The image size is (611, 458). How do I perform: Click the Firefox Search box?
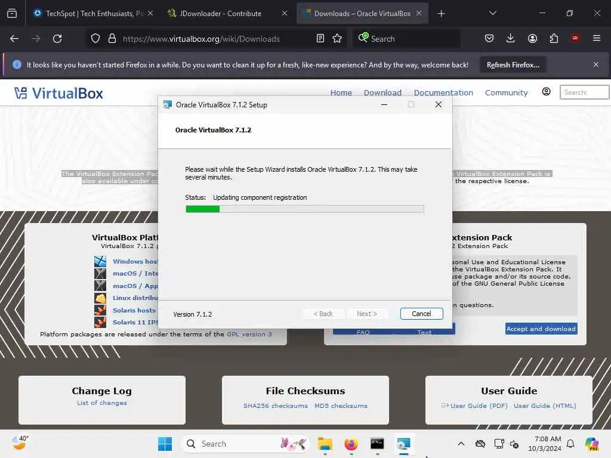[407, 39]
